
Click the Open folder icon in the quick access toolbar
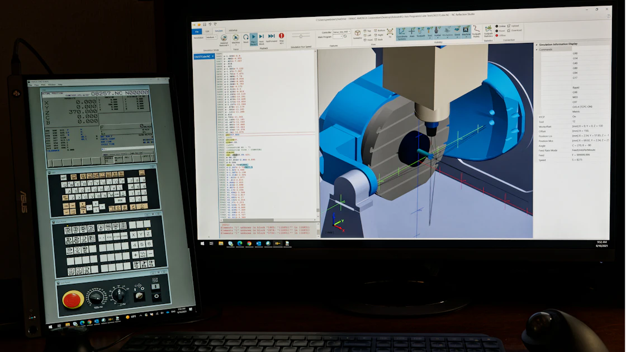point(199,25)
